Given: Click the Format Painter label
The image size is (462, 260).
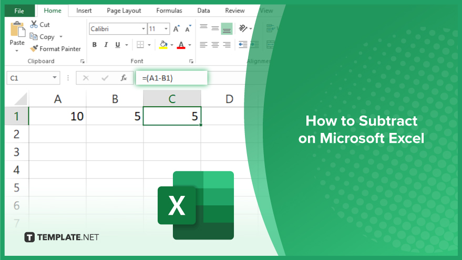Looking at the screenshot, I should [x=60, y=49].
